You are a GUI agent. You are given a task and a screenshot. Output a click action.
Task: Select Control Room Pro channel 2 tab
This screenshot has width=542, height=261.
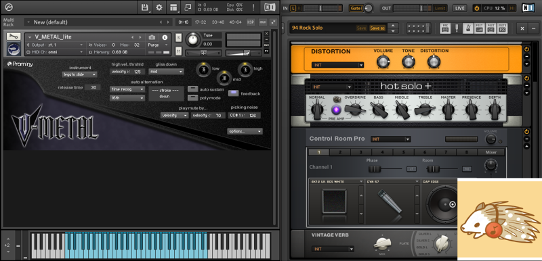click(x=340, y=152)
